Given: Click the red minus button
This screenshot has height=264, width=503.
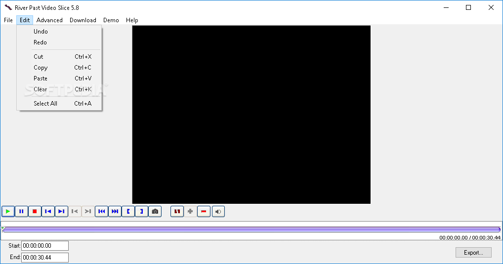Looking at the screenshot, I should (x=204, y=212).
